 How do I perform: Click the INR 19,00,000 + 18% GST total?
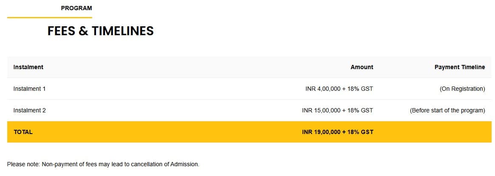coord(337,132)
